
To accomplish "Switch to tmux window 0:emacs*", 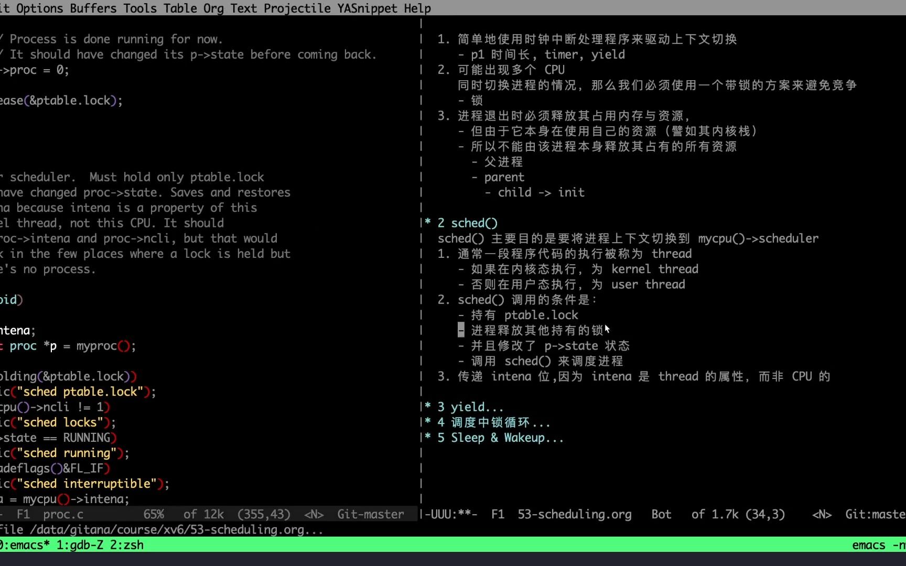I will coord(25,545).
